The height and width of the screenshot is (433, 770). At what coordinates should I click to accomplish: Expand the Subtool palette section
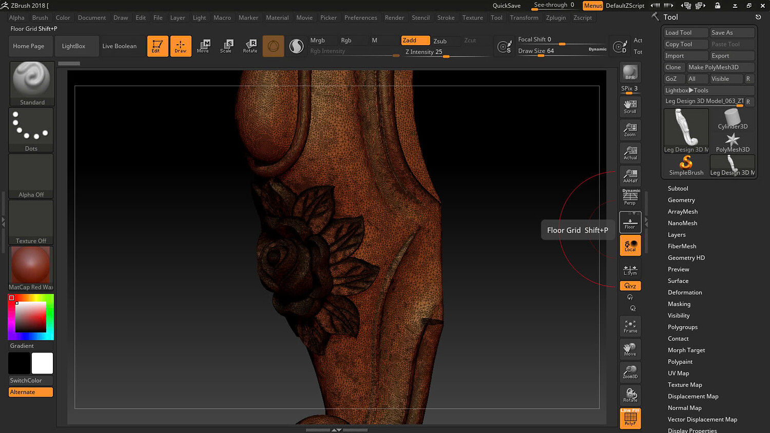click(x=678, y=188)
